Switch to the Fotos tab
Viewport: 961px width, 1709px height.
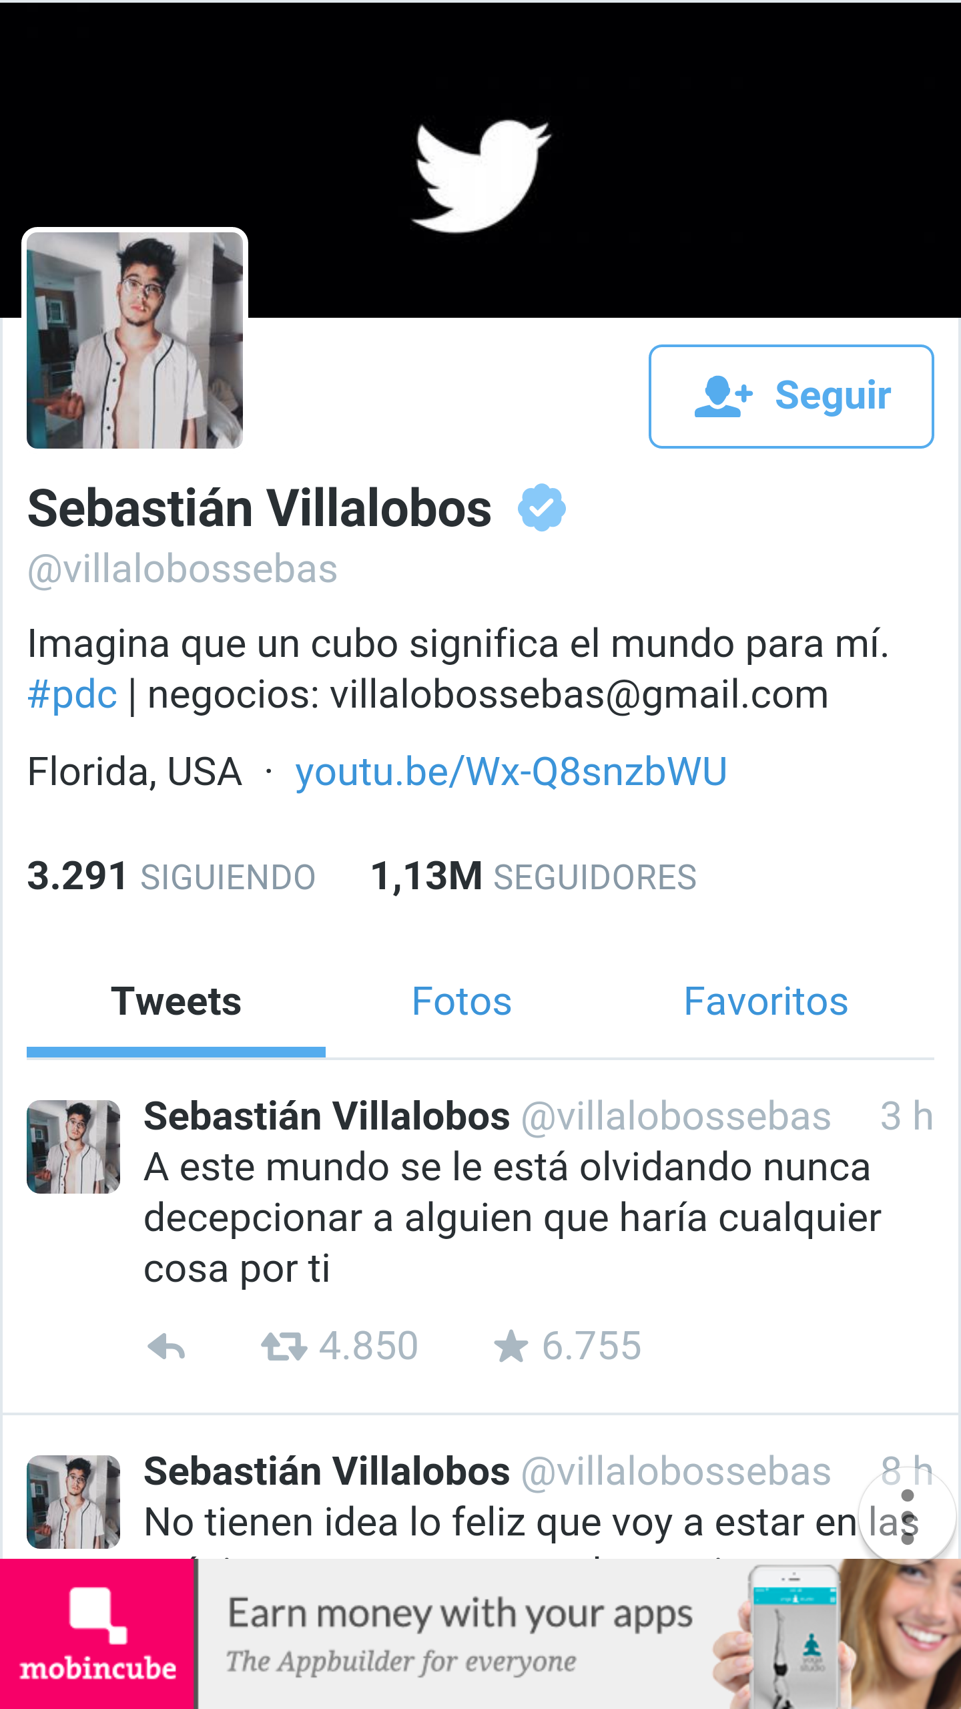[462, 1001]
